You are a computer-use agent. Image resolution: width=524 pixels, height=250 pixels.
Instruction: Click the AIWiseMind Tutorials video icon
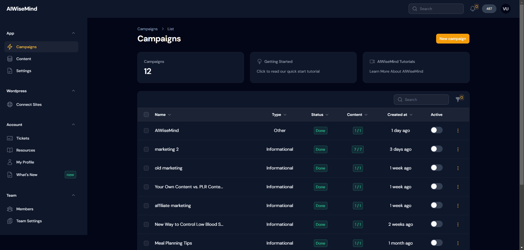coord(372,61)
